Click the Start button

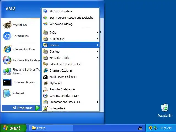pos(13,128)
